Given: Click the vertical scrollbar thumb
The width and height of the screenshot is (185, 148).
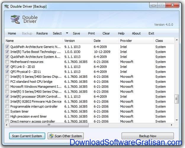Looking at the screenshot, I should pos(176,99).
